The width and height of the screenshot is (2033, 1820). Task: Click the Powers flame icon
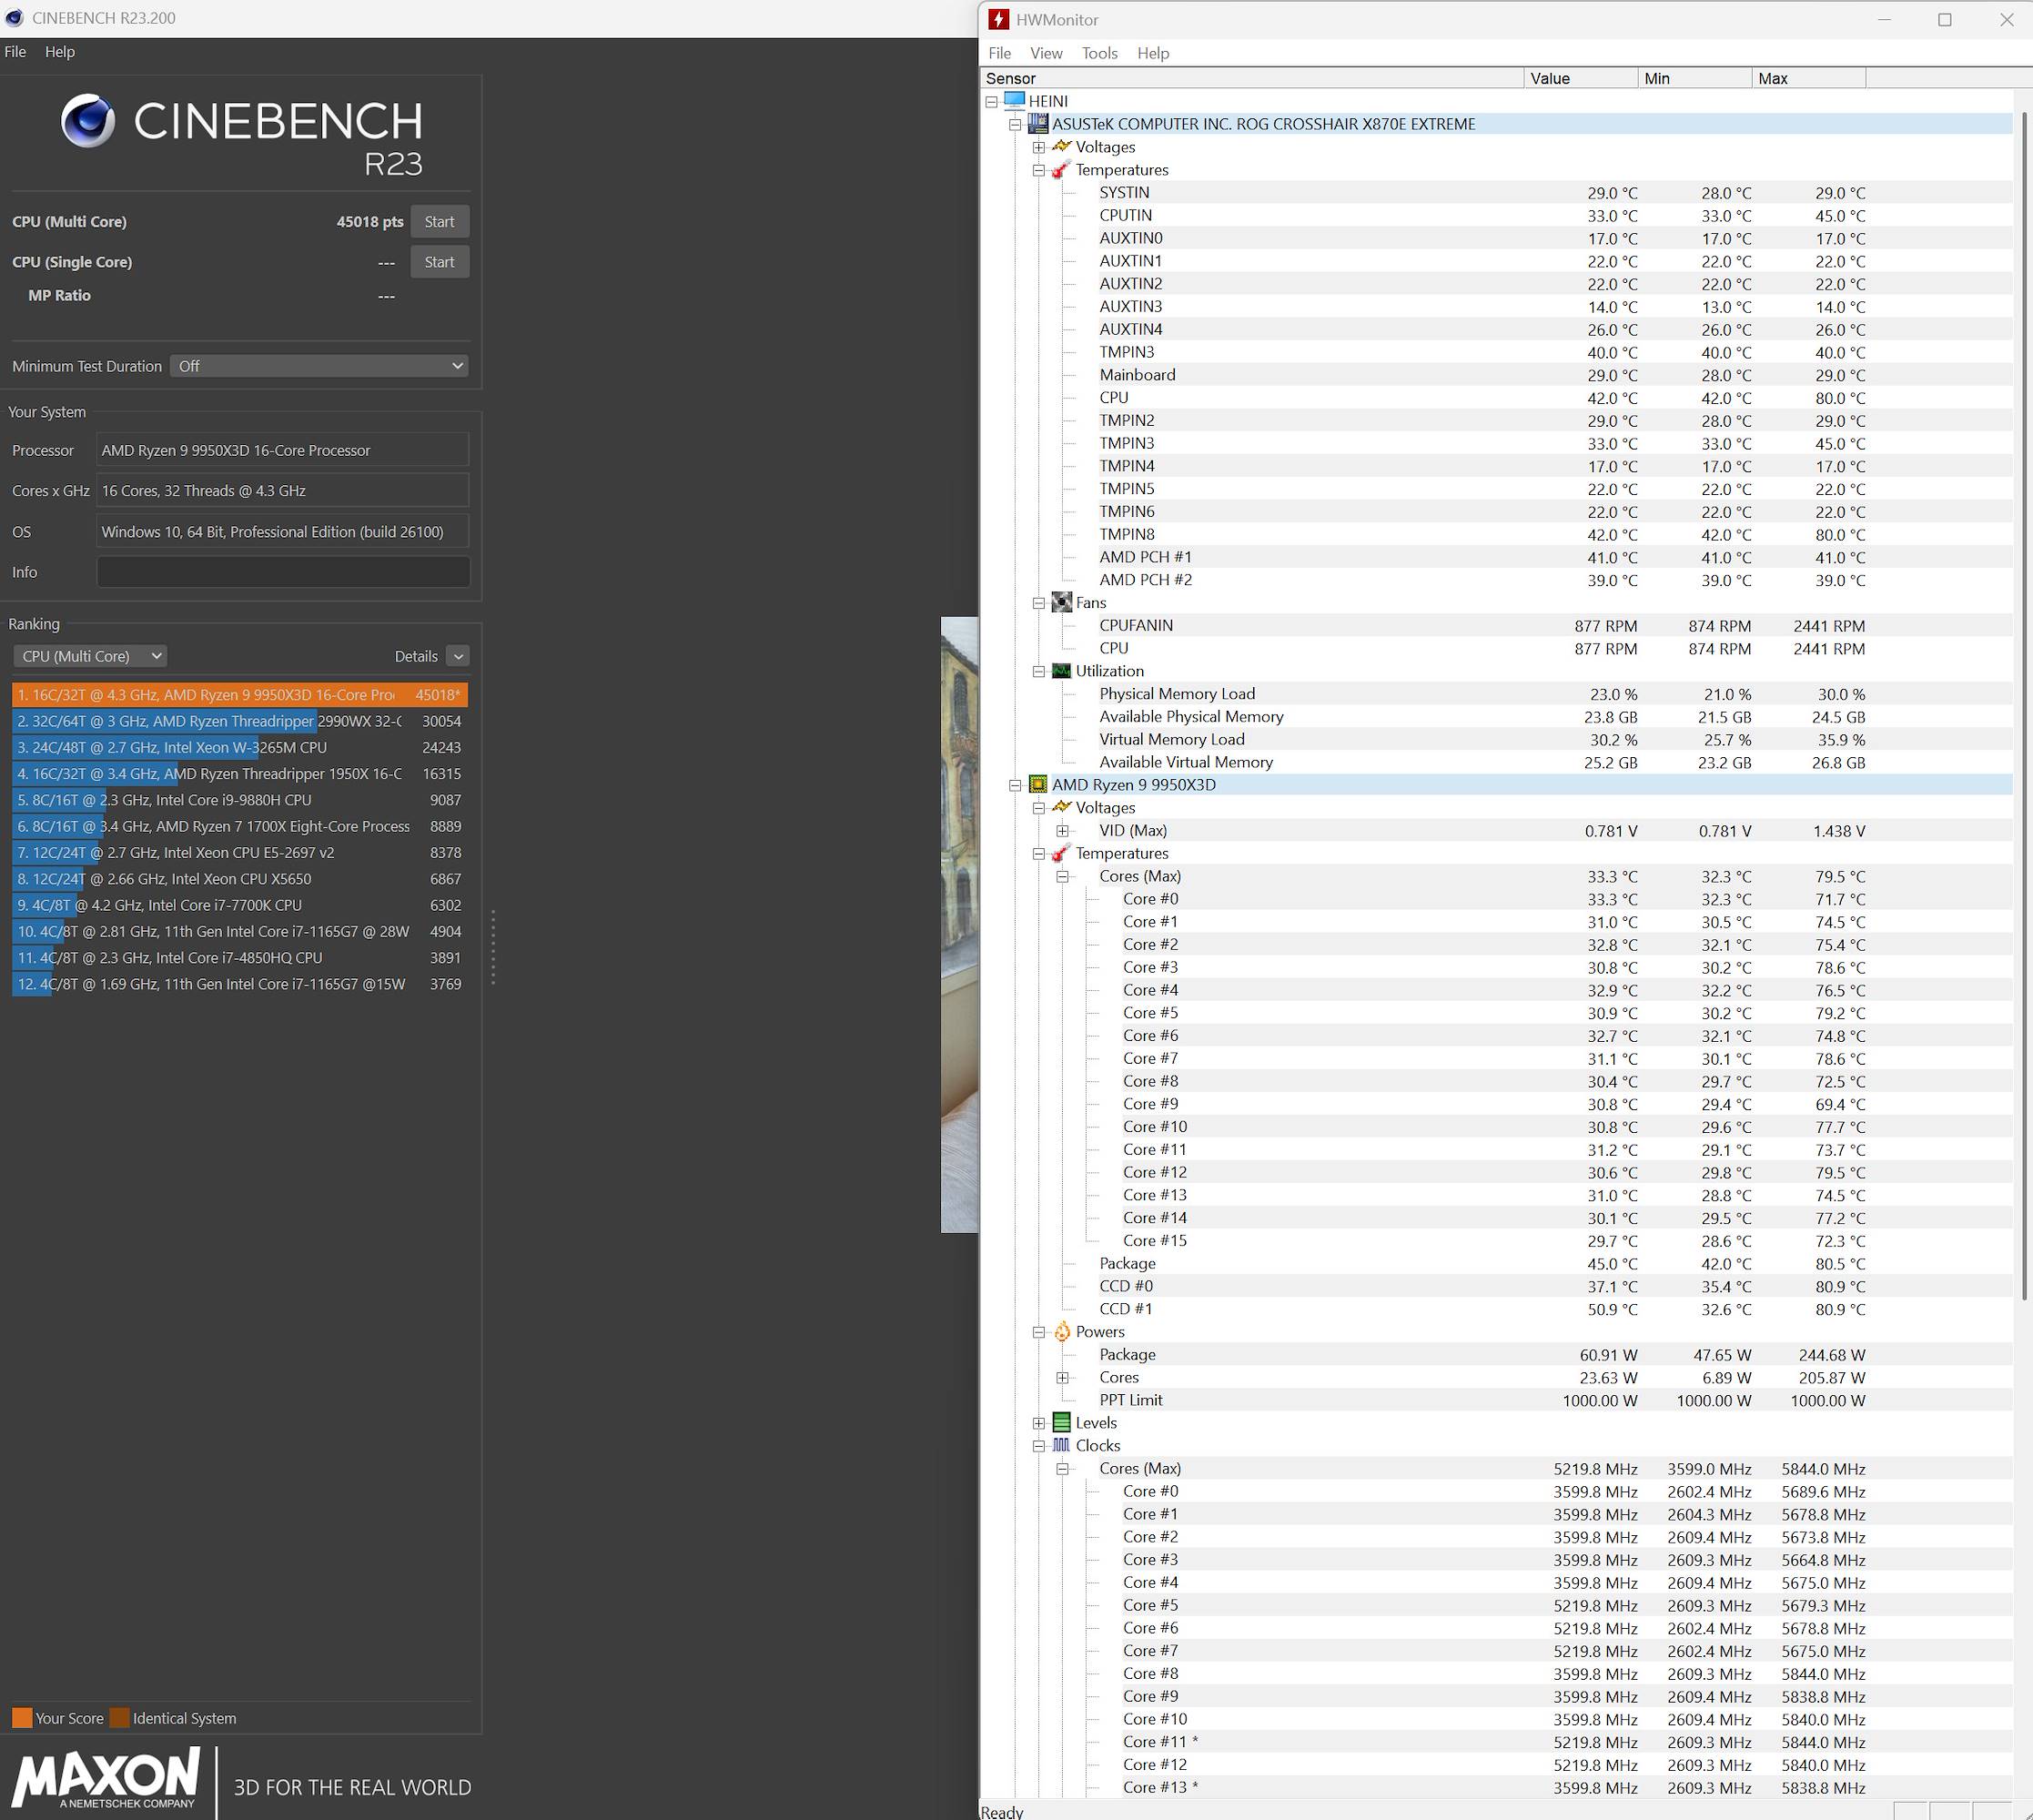point(1062,1332)
